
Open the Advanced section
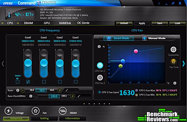click(x=16, y=119)
